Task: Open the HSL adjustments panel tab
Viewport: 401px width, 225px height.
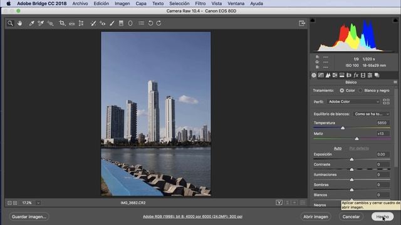Action: pos(335,75)
